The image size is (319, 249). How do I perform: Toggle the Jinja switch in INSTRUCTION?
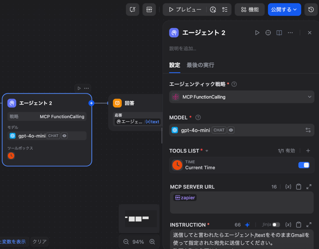coord(276,225)
